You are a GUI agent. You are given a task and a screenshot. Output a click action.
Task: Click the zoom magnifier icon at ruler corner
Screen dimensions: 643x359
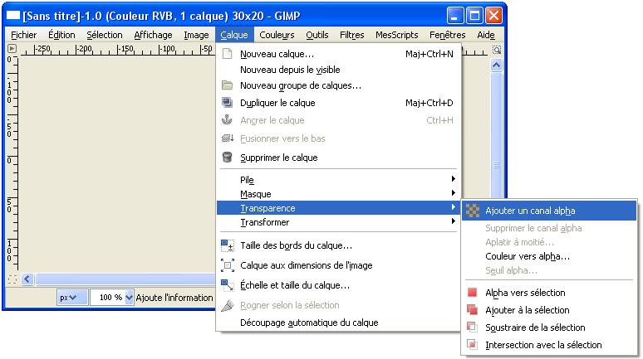497,50
